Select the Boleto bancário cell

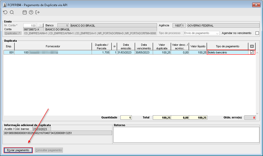tap(228, 52)
